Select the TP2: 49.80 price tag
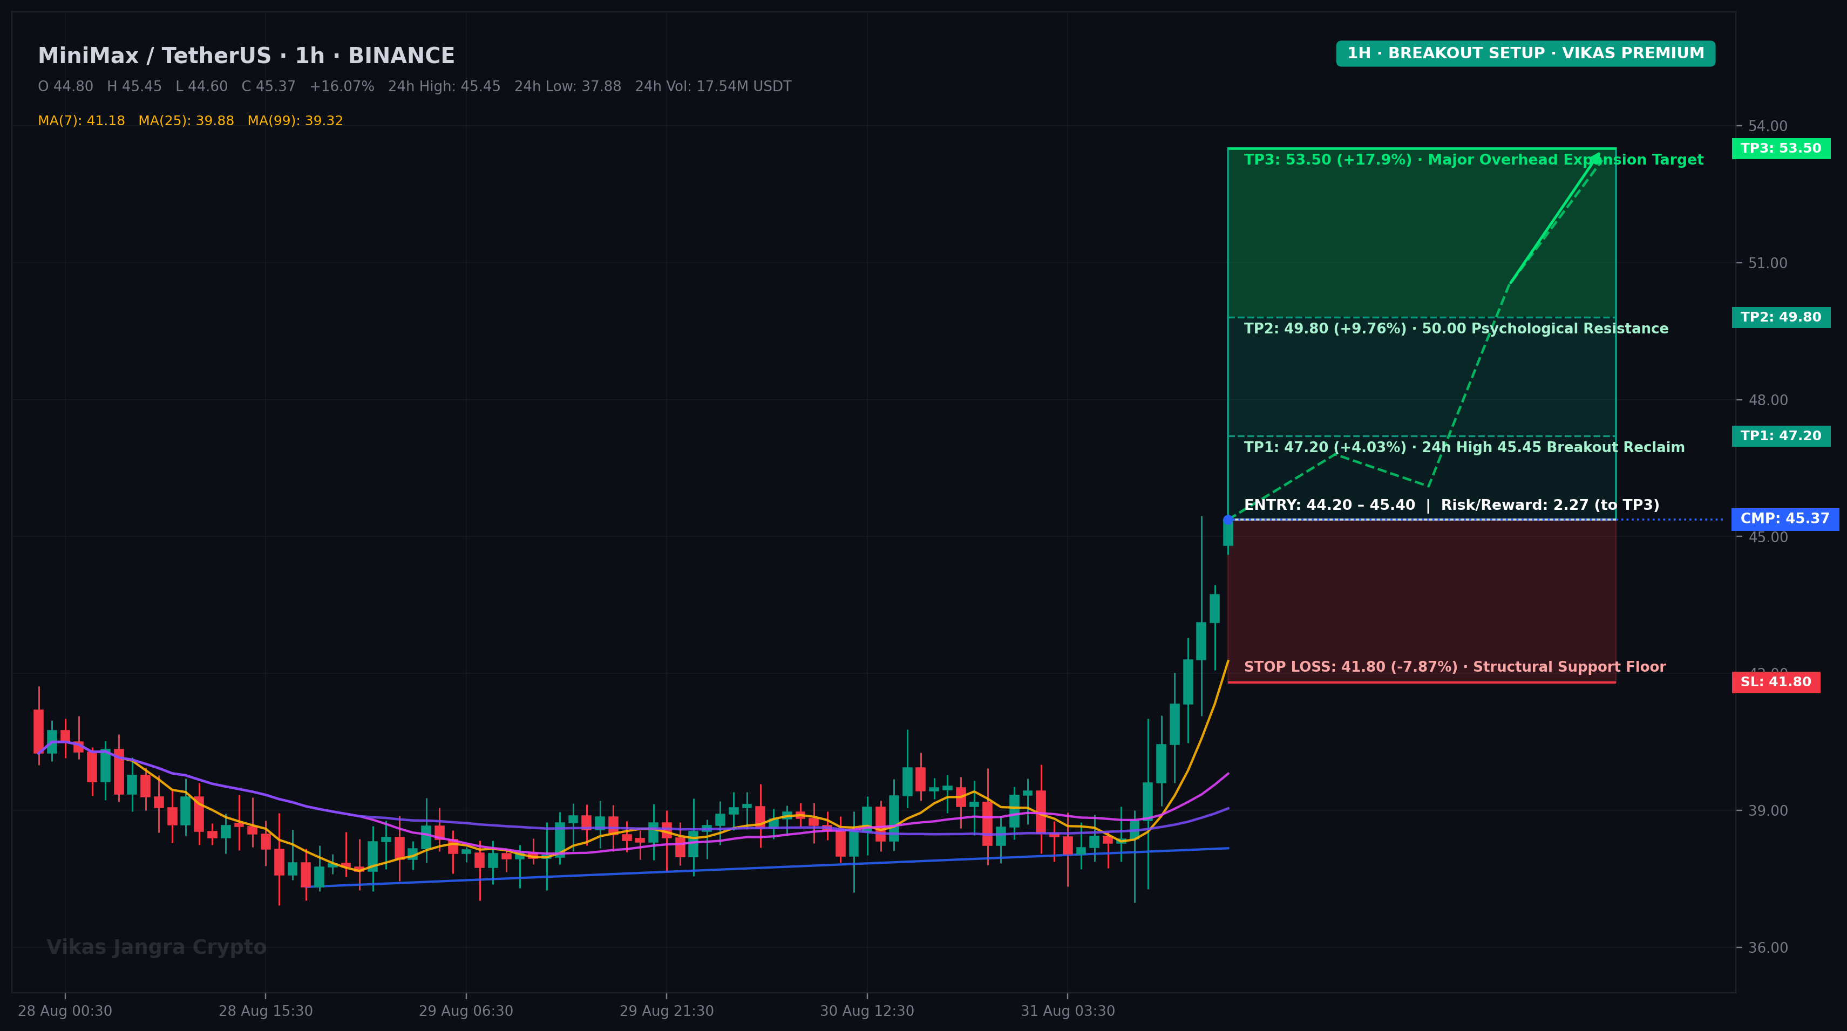 [x=1780, y=317]
